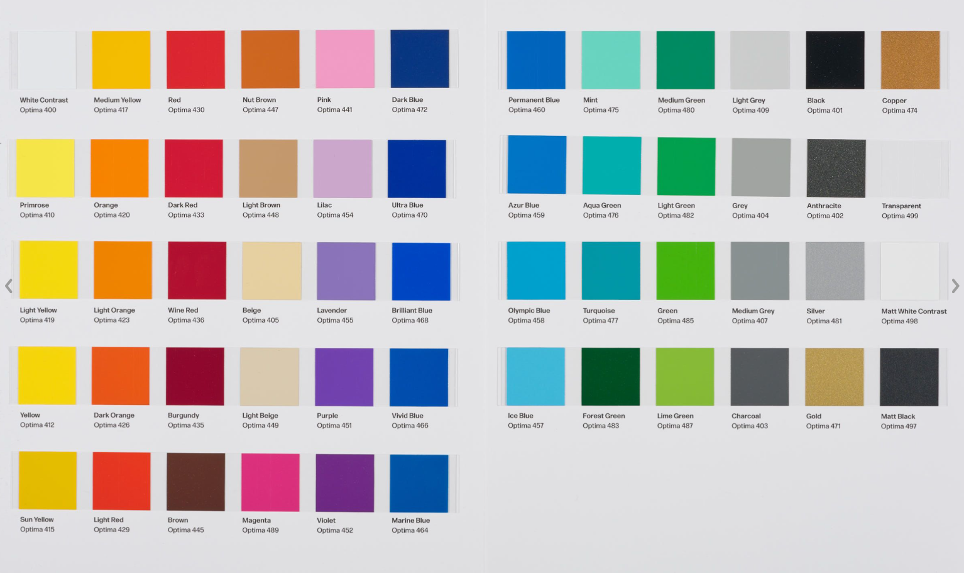Pick the Violet Optima 452 swatch
964x573 pixels.
(345, 483)
